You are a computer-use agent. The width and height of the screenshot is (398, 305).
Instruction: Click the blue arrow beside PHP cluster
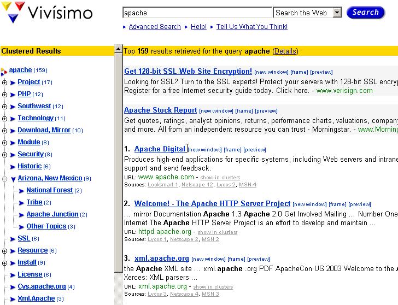click(x=13, y=95)
